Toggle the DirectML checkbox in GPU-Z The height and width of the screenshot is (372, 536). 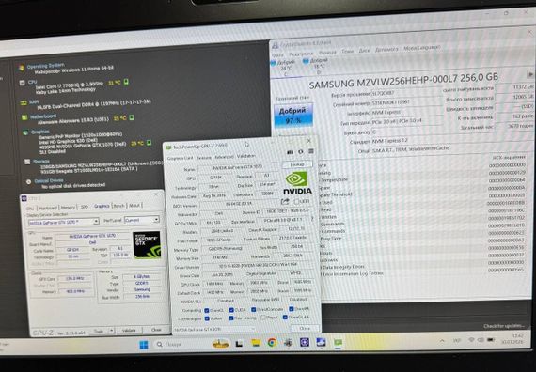tap(292, 309)
